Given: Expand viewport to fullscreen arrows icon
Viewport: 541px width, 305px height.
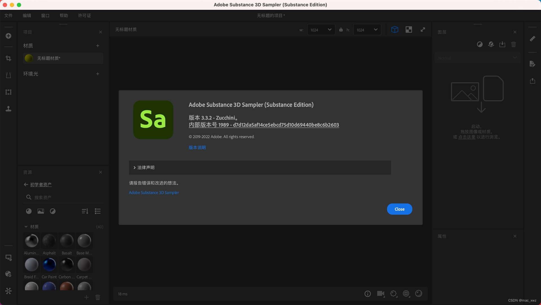Looking at the screenshot, I should [x=423, y=30].
